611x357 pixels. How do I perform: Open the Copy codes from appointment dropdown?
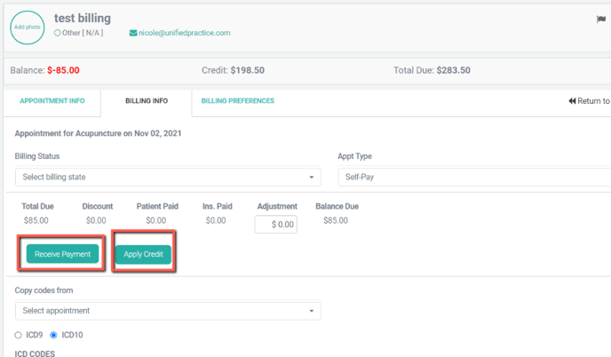tap(167, 311)
